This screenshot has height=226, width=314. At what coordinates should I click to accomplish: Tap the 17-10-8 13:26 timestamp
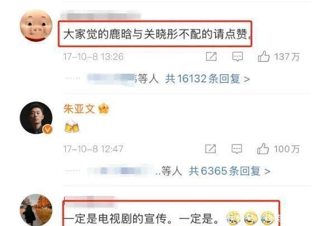(93, 56)
